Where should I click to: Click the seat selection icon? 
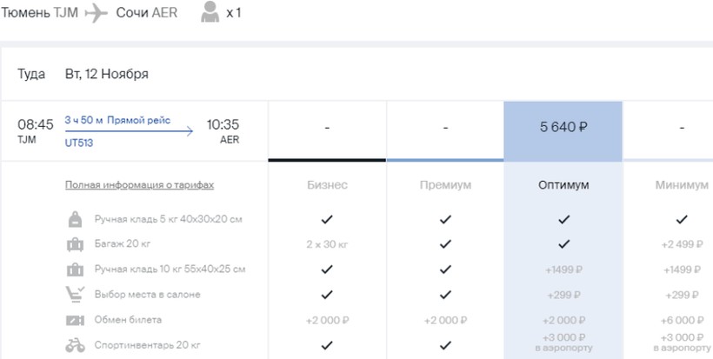pos(76,295)
